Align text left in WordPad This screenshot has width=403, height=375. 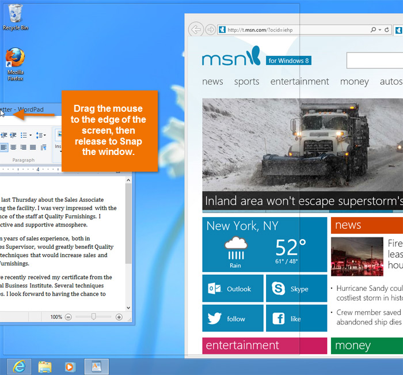coord(3,147)
